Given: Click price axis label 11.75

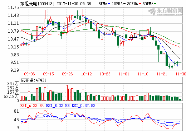Looking at the screenshot, I should pos(13,8).
